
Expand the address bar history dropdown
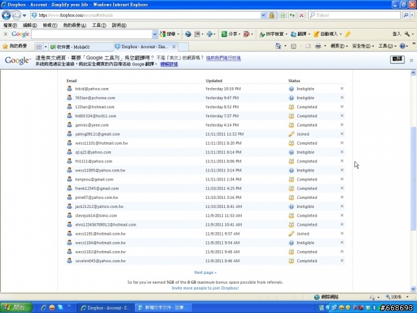(263, 15)
